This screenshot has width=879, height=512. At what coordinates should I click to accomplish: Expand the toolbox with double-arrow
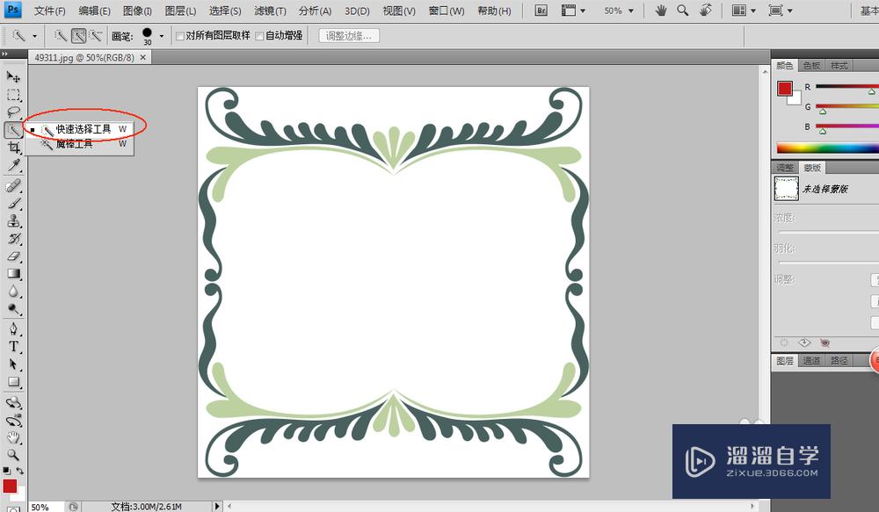pos(4,54)
